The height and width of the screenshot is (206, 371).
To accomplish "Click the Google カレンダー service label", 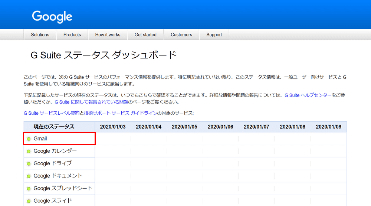I will click(x=55, y=151).
